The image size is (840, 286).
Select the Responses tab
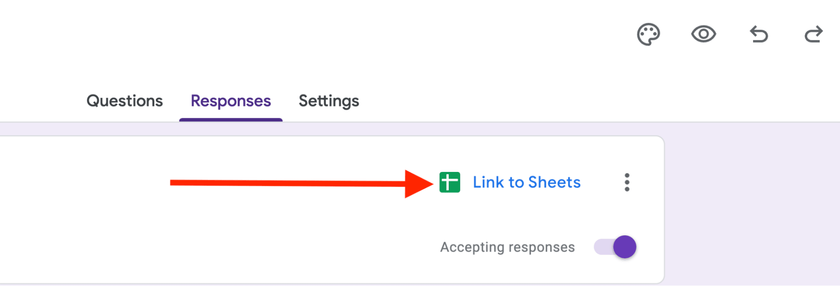(x=231, y=101)
